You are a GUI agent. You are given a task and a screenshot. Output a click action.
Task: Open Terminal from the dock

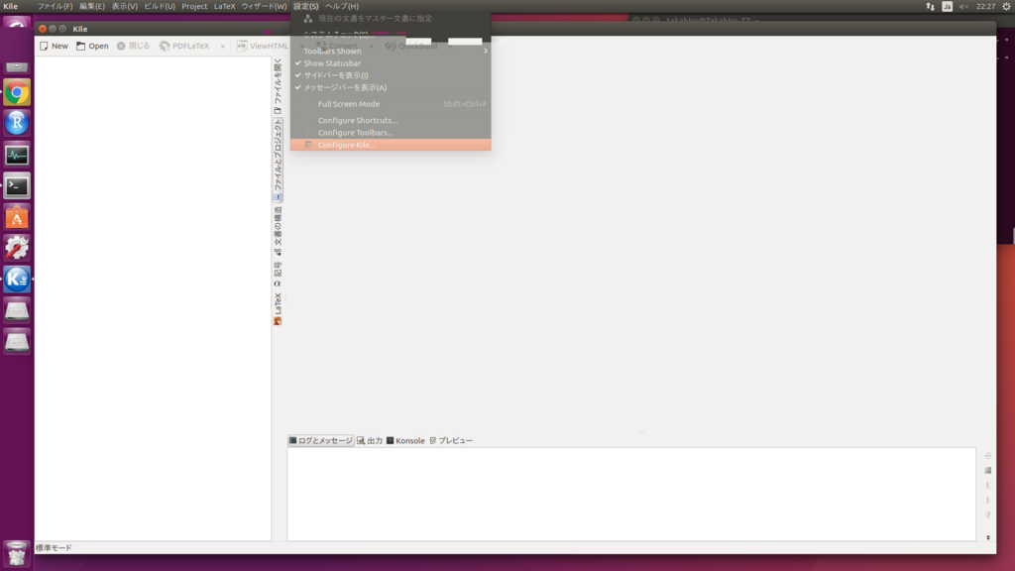[17, 185]
